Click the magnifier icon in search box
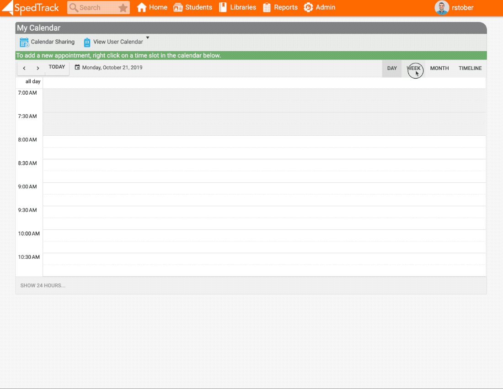 coord(74,8)
